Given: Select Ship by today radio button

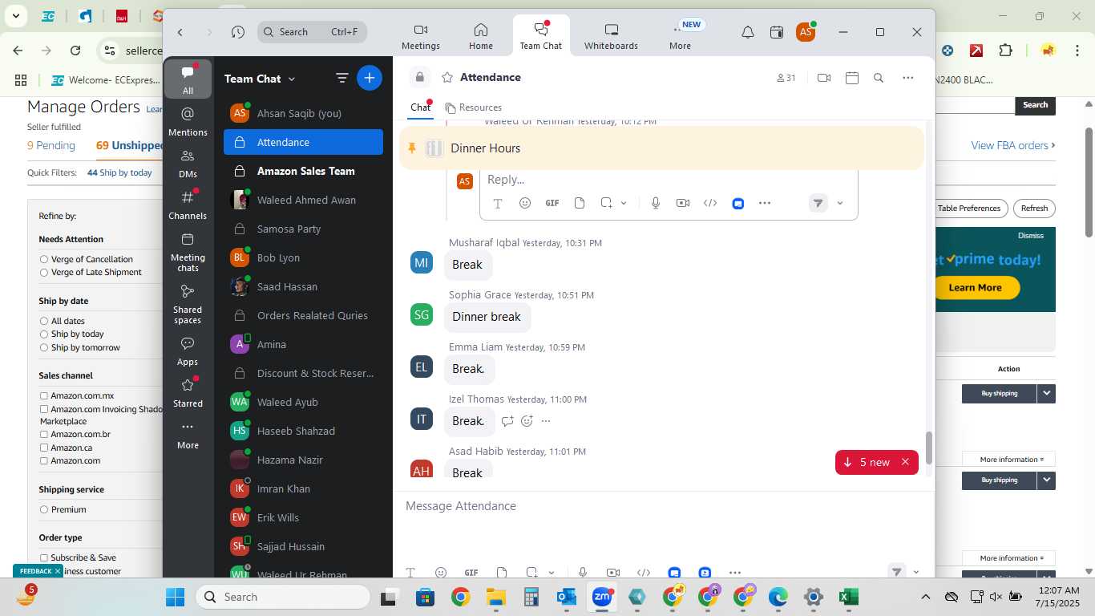Looking at the screenshot, I should [44, 334].
